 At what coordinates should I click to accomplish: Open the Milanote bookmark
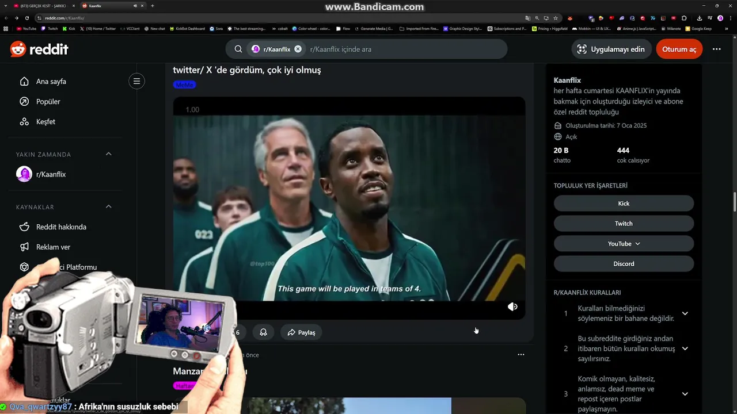[671, 28]
